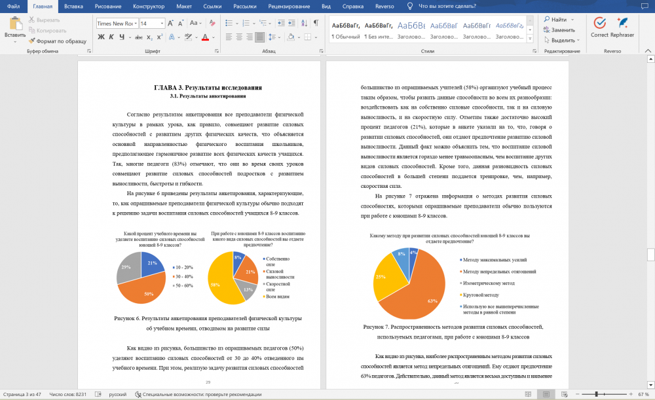Image resolution: width=655 pixels, height=400 pixels.
Task: Apply red font color A button
Action: 205,37
